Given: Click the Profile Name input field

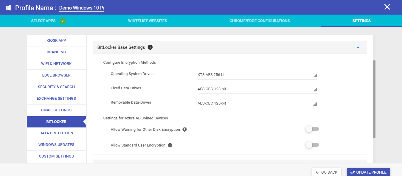Looking at the screenshot, I should 81,8.
